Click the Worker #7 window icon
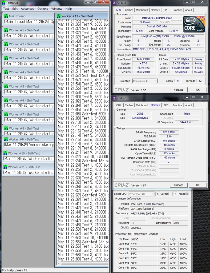 click(x=6, y=114)
